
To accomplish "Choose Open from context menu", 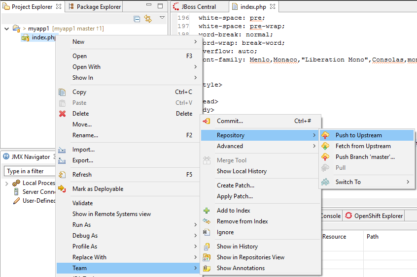I will [128, 56].
